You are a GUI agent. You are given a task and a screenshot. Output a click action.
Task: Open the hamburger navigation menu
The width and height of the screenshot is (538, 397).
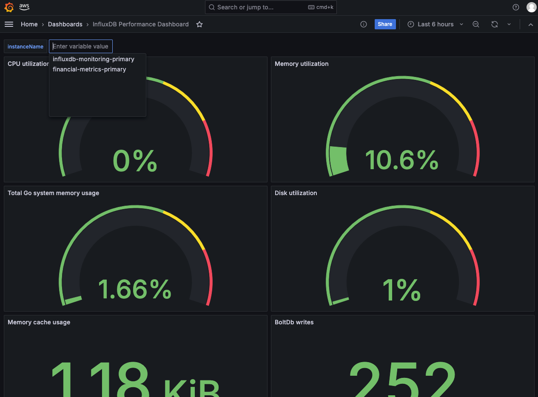(x=9, y=24)
